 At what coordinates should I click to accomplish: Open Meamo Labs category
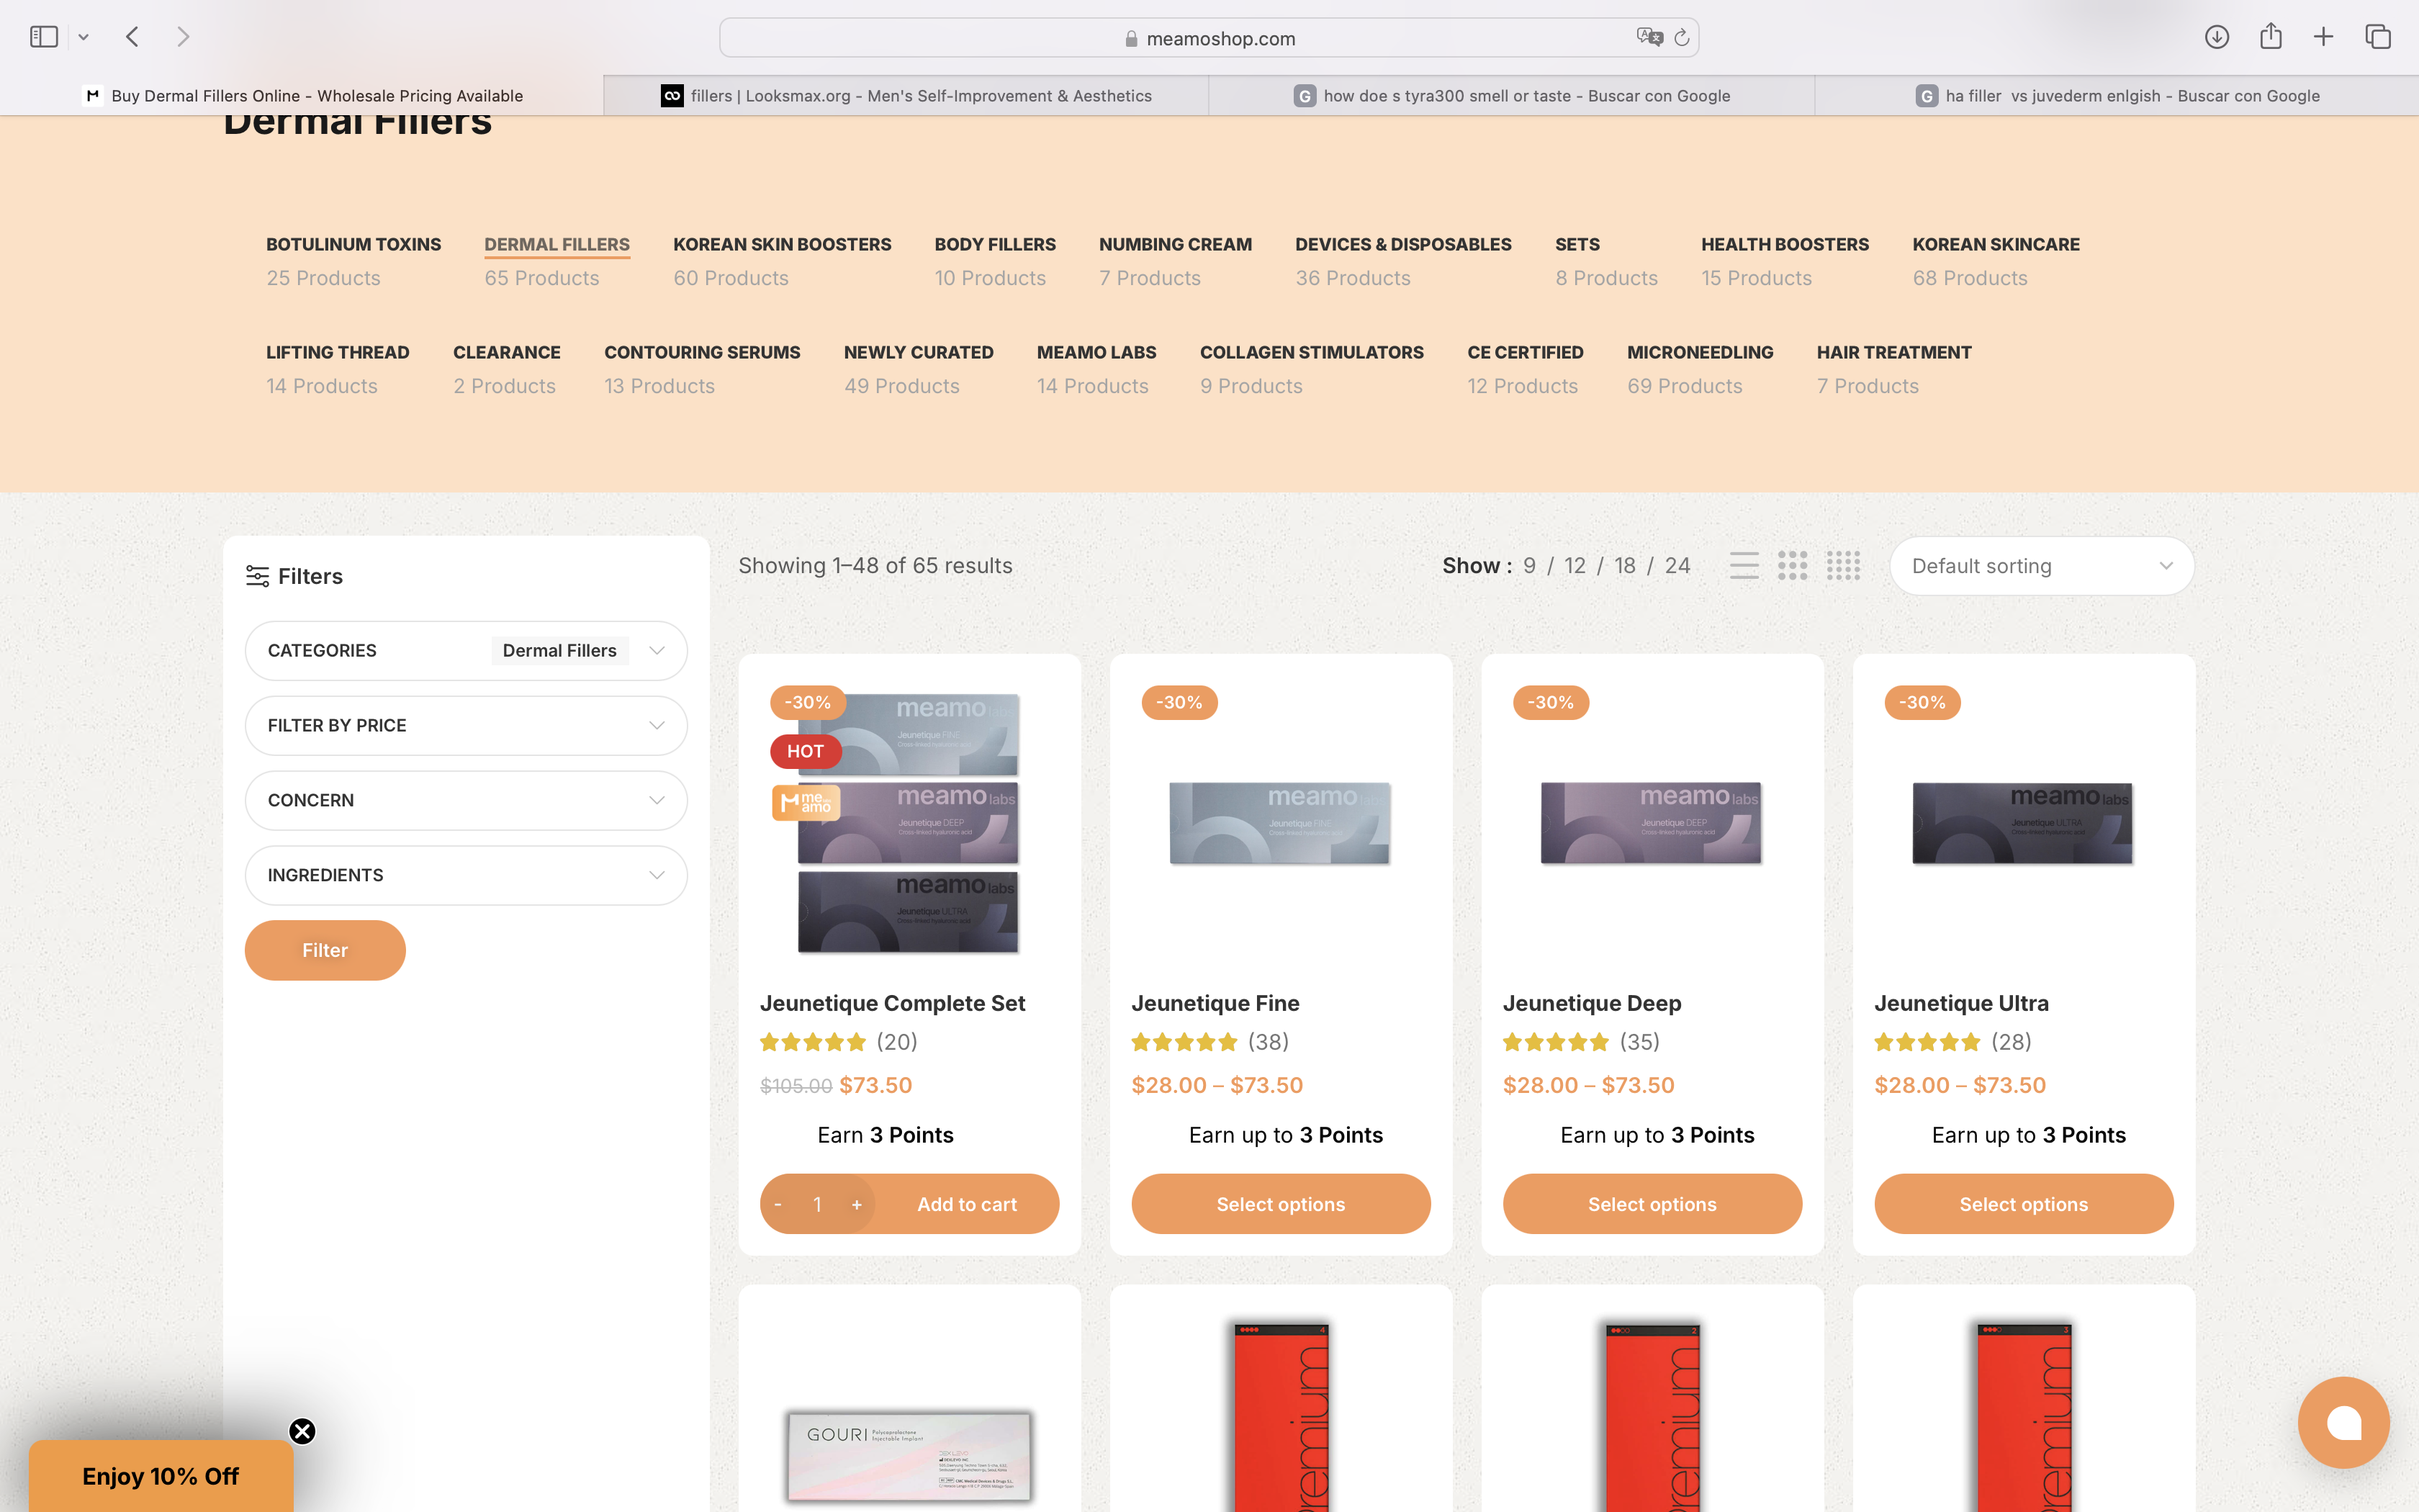coord(1096,352)
